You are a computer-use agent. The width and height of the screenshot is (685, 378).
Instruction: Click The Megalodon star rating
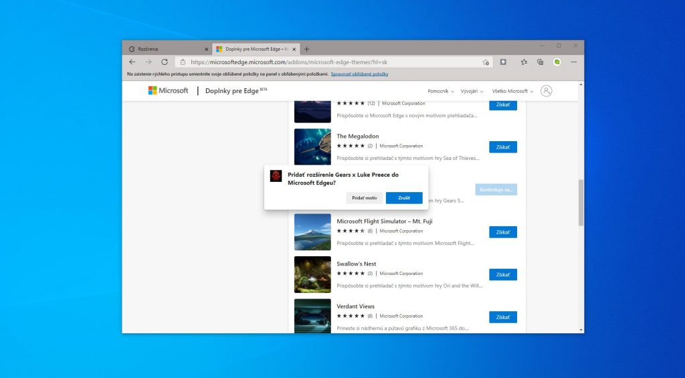351,146
